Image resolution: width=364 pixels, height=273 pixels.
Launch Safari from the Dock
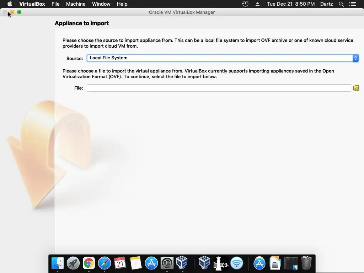pyautogui.click(x=105, y=263)
